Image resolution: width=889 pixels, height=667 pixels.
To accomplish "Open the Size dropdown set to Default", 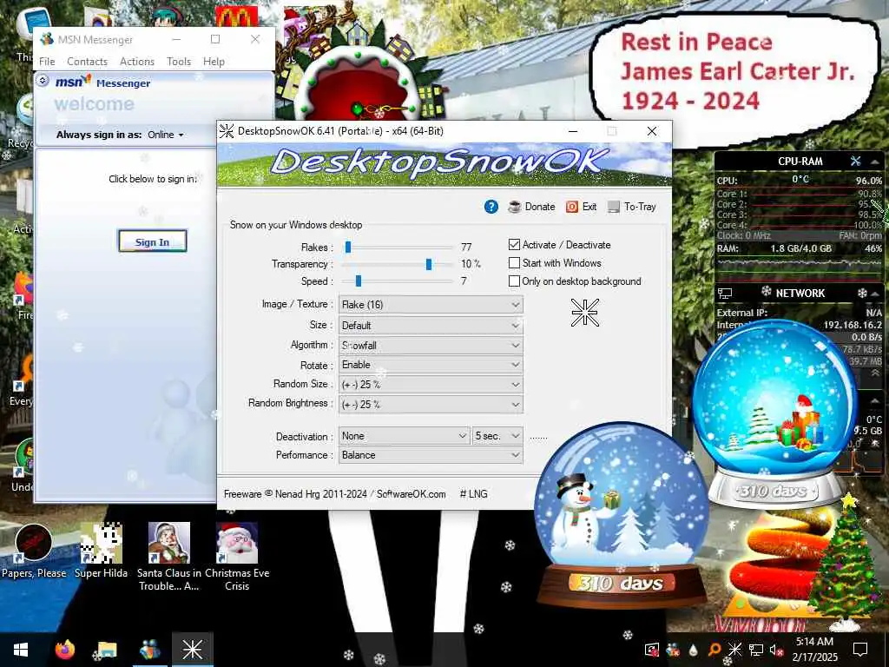I will (x=431, y=326).
